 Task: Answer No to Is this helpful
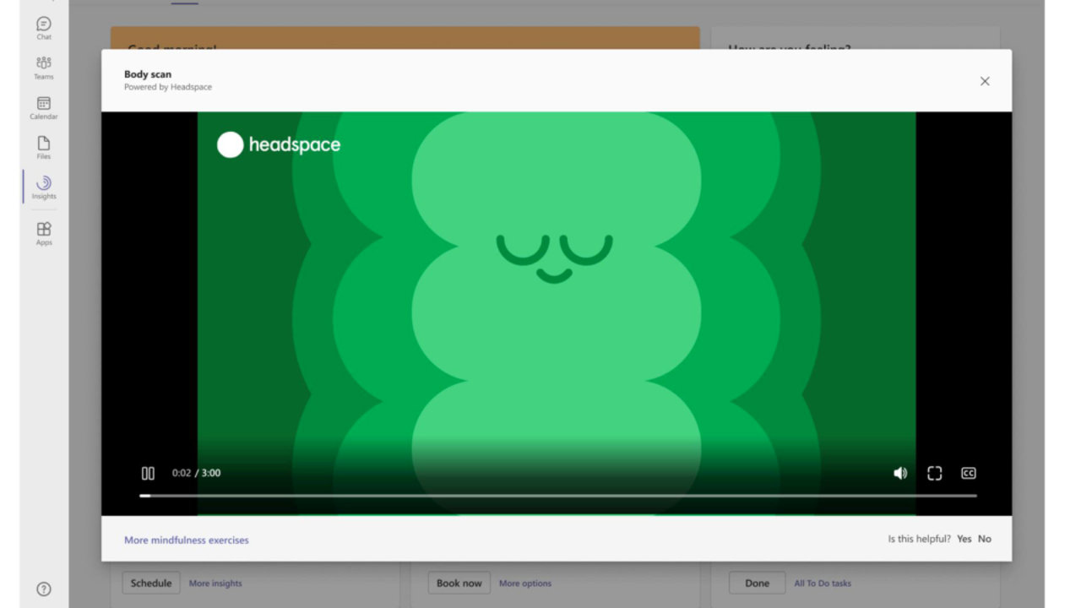point(985,539)
